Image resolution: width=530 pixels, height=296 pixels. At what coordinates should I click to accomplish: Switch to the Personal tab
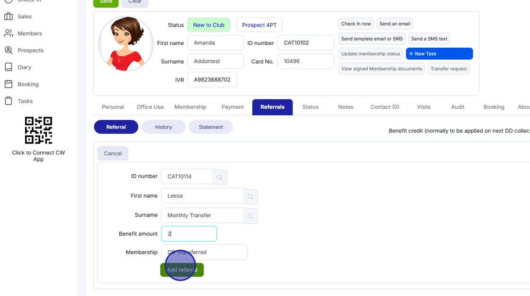pyautogui.click(x=113, y=107)
